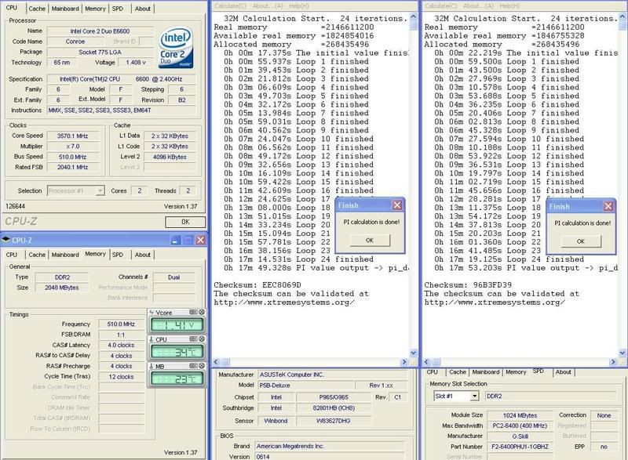Open Calculate(C) menu in right Super PI
628x460 pixels.
(x=441, y=6)
